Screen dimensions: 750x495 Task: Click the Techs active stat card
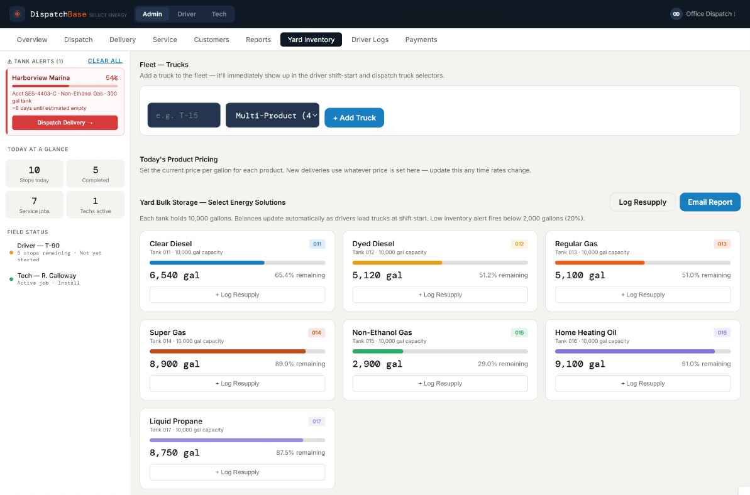pos(96,205)
